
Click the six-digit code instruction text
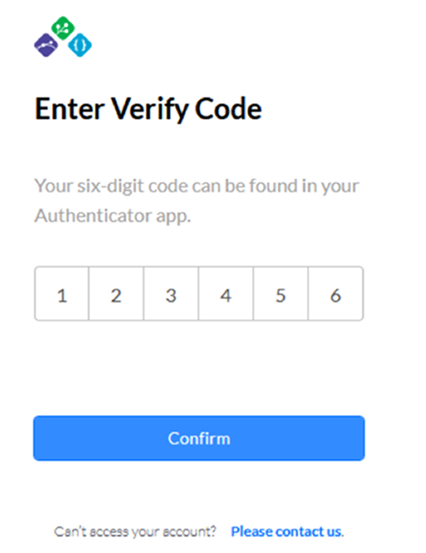(196, 186)
